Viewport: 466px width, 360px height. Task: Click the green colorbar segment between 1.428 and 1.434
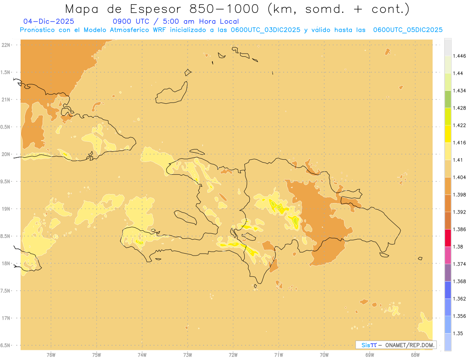448,99
